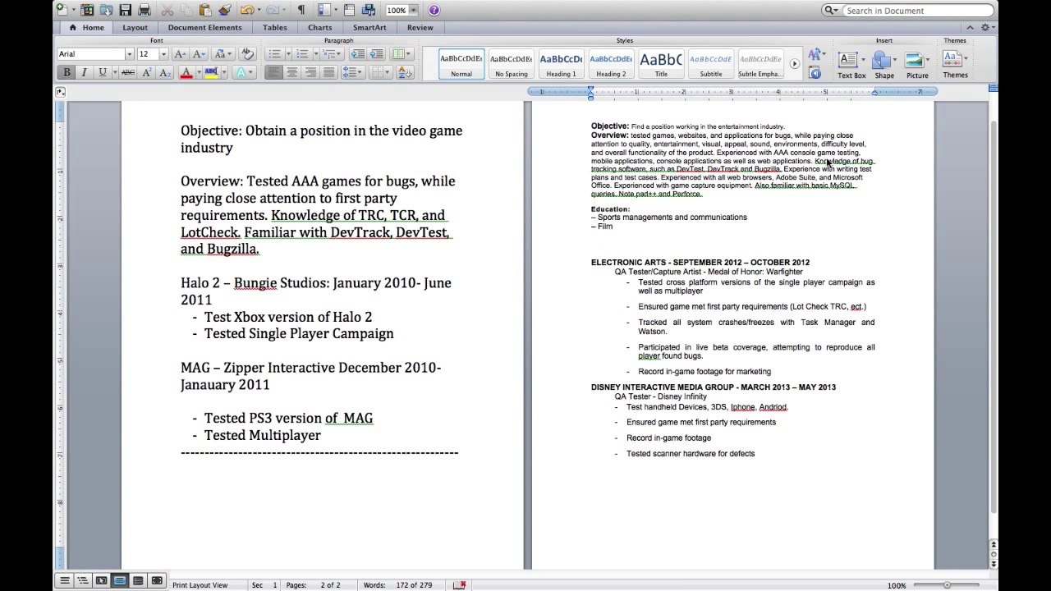This screenshot has height=591, width=1051.
Task: Switch to the Tables tab
Action: (275, 27)
